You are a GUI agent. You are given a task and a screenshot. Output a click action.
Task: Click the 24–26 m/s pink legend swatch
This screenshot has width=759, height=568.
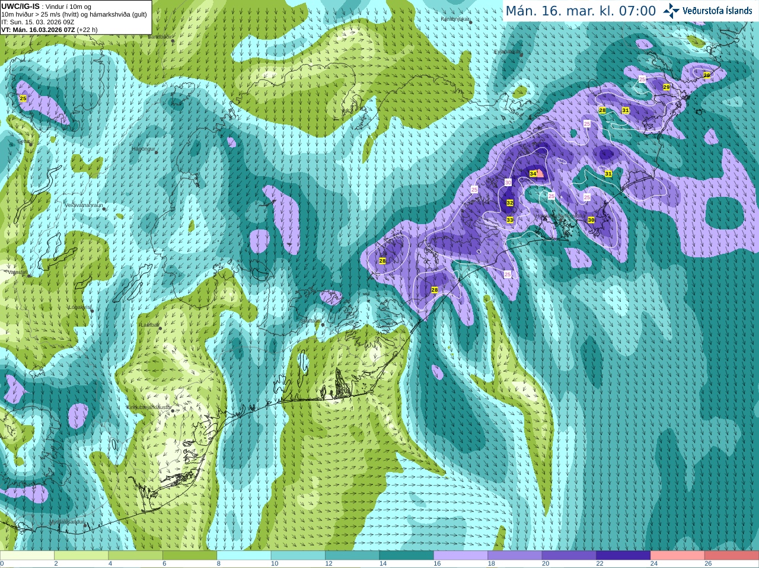coord(677,555)
